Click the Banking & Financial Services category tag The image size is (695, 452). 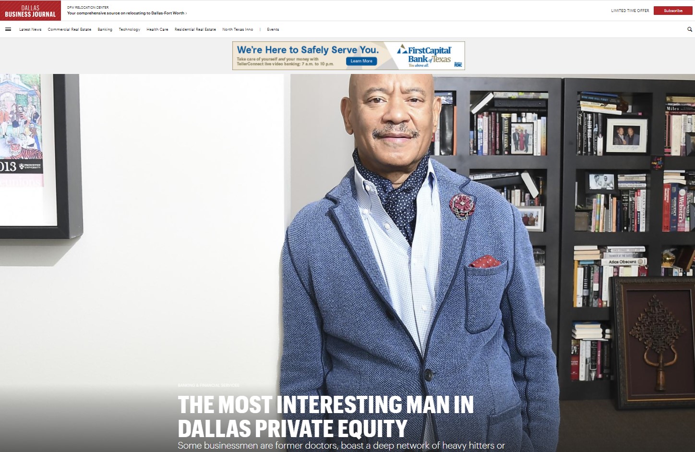(208, 385)
